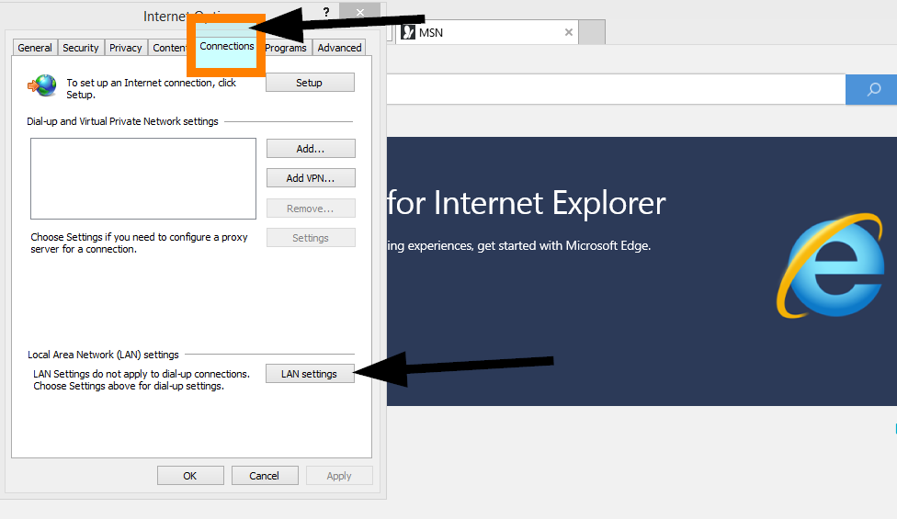Screen dimensions: 897x519
Task: Click 'LAN Settings do not apply' text
Action: point(142,379)
